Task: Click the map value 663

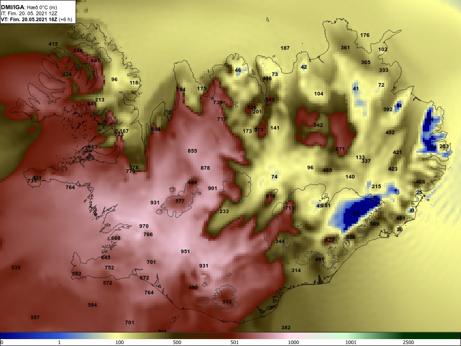Action: point(93,147)
